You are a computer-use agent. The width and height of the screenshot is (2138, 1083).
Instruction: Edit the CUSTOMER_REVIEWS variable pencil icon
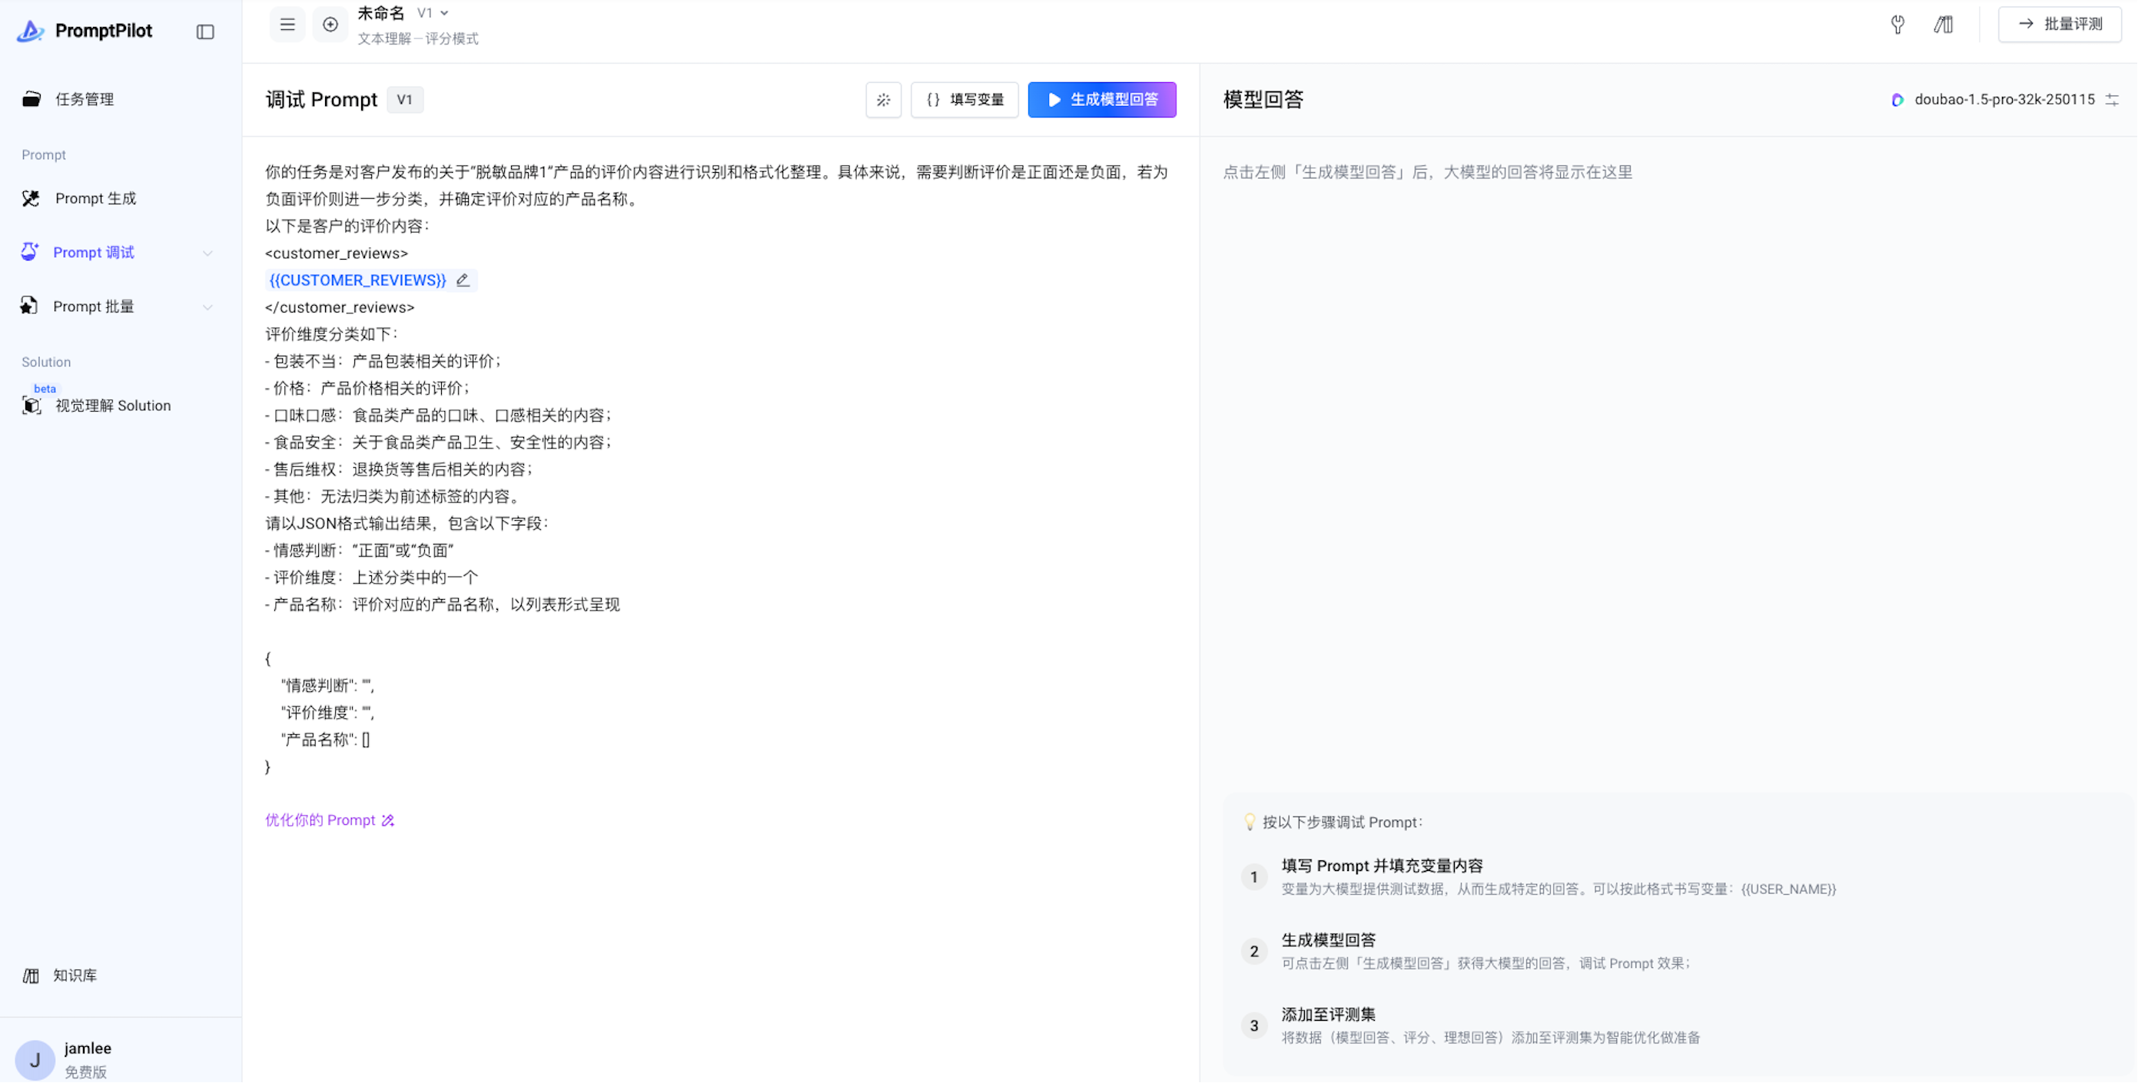point(463,280)
